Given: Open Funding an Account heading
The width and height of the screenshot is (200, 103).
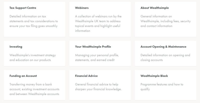Looking at the screenshot, I should tap(23, 76).
